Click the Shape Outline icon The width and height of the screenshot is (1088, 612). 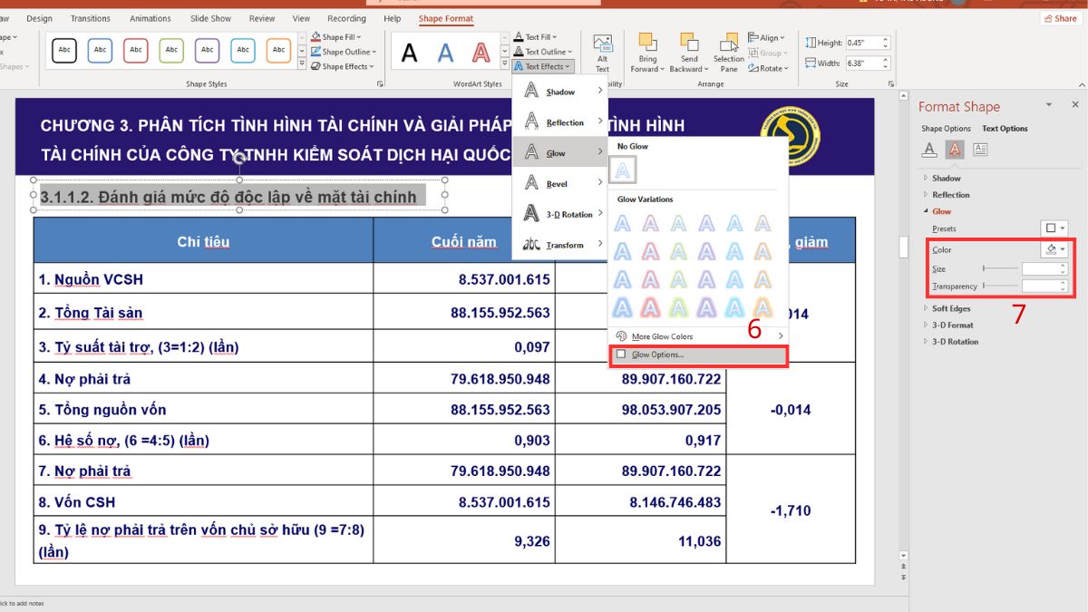(x=315, y=52)
